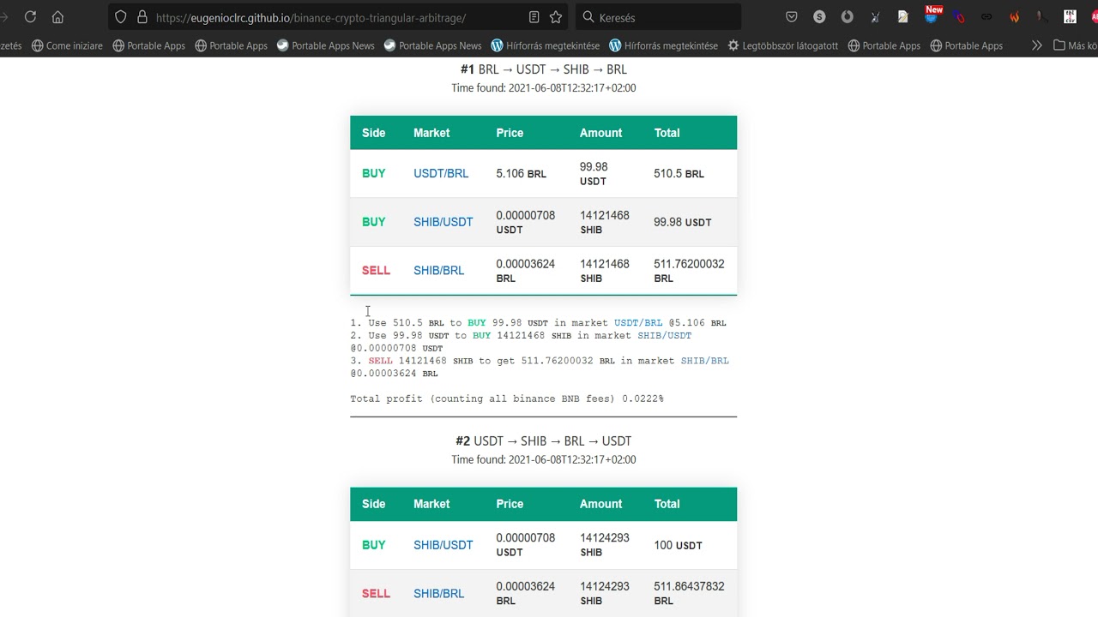
Task: Click the Market header of table #1
Action: (x=431, y=133)
